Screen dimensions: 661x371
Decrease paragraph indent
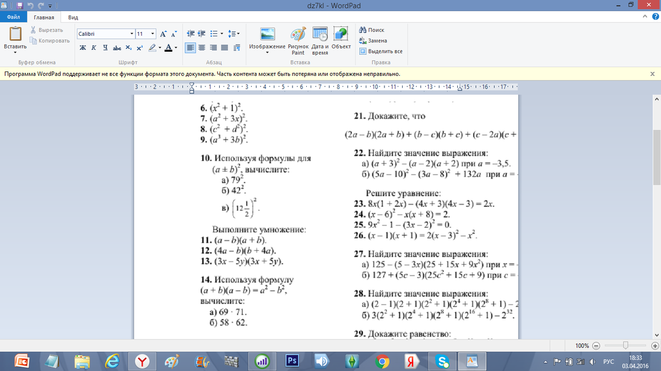[191, 34]
